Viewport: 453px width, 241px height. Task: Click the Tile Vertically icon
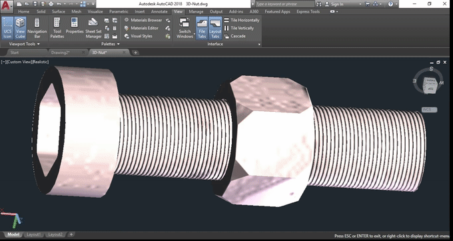click(226, 28)
